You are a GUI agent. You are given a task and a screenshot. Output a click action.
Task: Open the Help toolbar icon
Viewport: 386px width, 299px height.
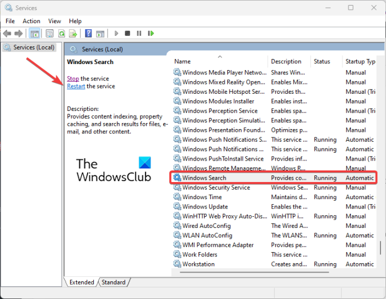tap(88, 33)
